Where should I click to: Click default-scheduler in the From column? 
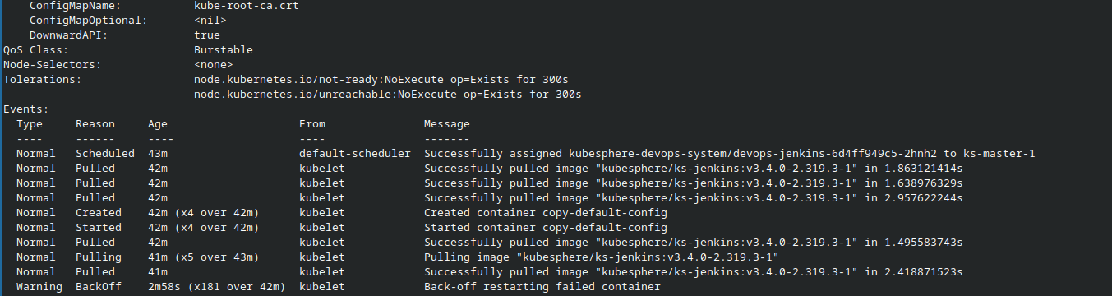pos(355,154)
